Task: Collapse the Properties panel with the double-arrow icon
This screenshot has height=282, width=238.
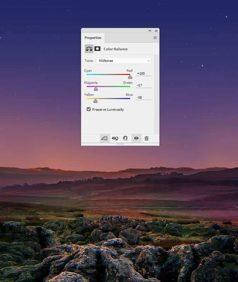Action: click(x=150, y=31)
